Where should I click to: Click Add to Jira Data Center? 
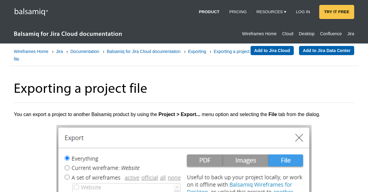326,50
